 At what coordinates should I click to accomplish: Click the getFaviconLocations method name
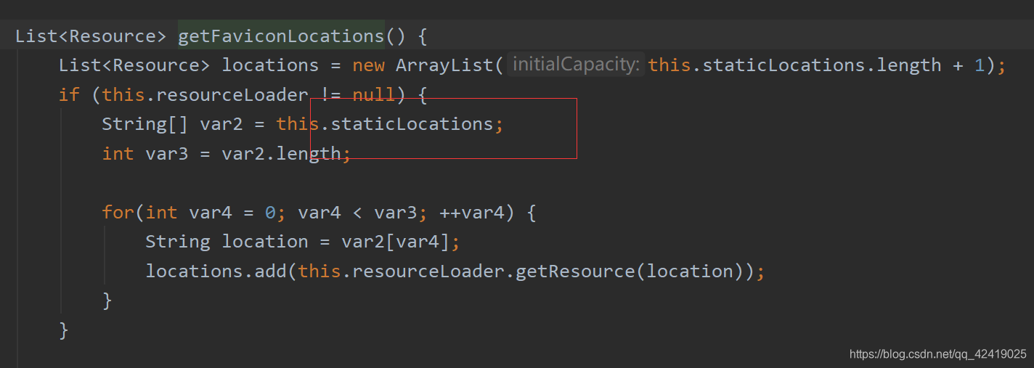click(x=281, y=36)
